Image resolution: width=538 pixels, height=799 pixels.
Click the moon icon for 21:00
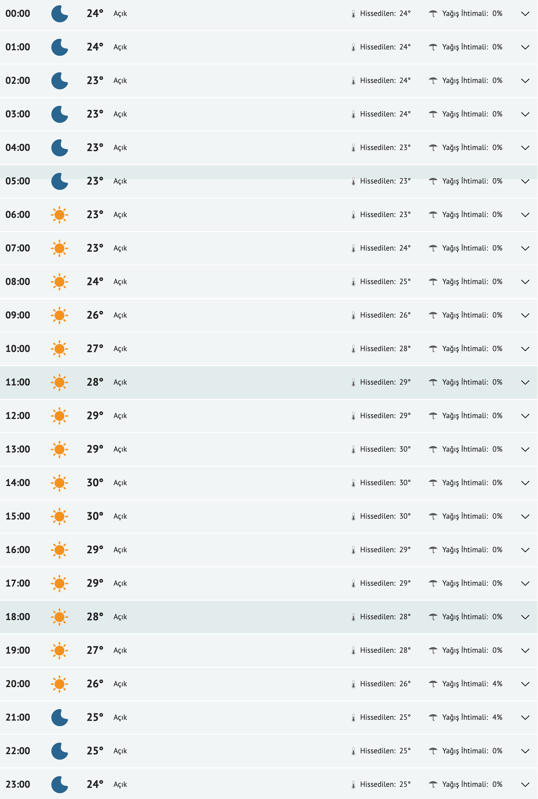point(59,717)
